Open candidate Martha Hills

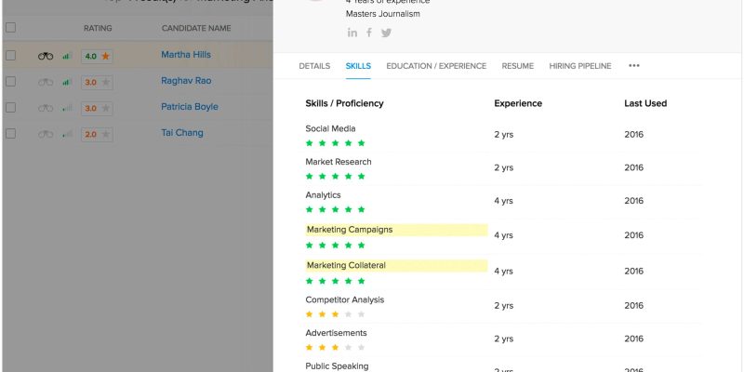(186, 55)
